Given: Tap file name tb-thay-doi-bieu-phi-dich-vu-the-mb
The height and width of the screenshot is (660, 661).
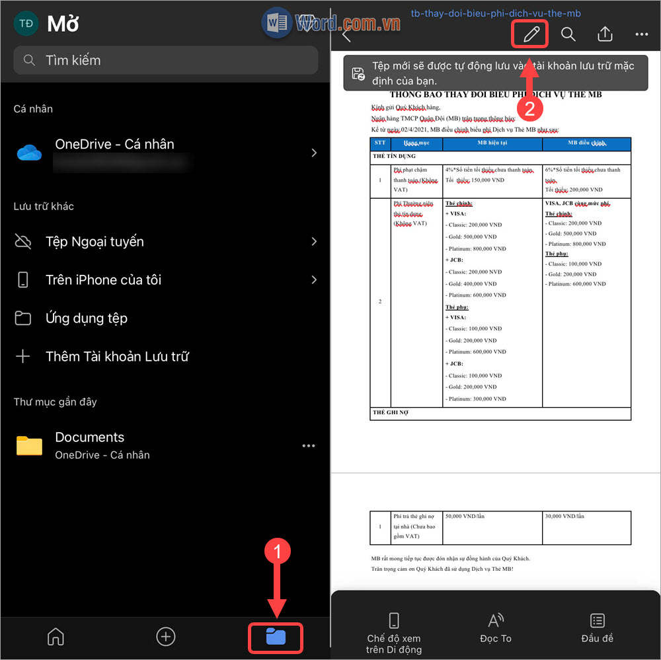Looking at the screenshot, I should [496, 13].
